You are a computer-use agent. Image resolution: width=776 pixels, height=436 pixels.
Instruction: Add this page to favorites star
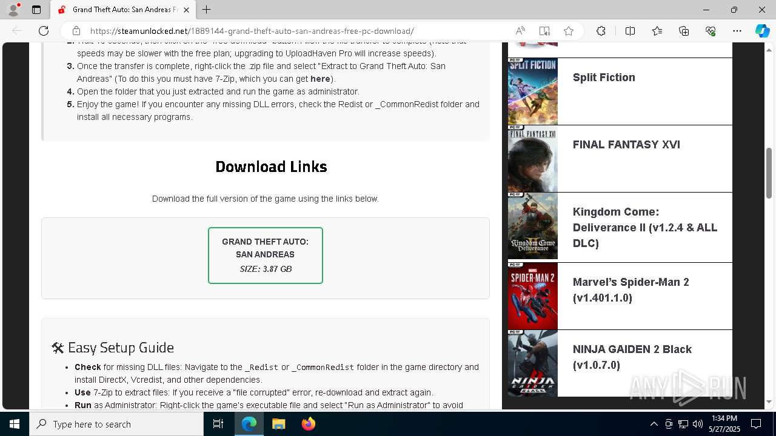coord(569,31)
